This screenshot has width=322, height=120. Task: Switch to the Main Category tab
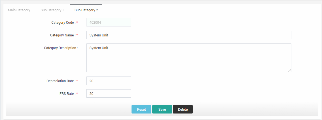point(19,10)
